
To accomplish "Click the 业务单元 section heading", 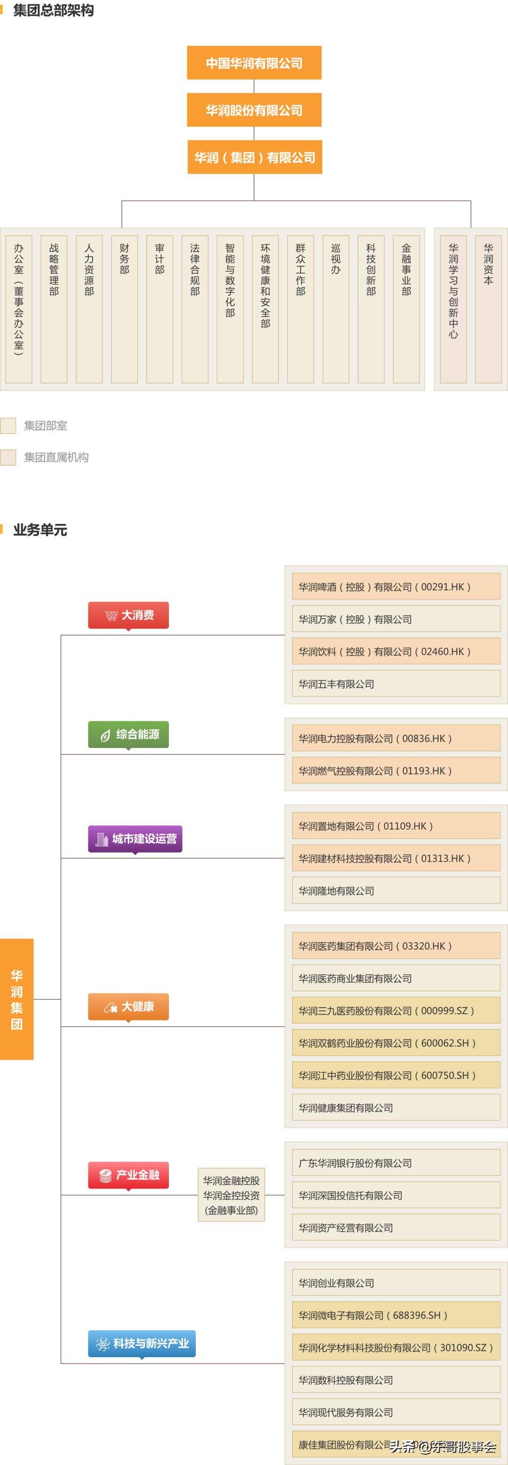I will click(x=40, y=530).
